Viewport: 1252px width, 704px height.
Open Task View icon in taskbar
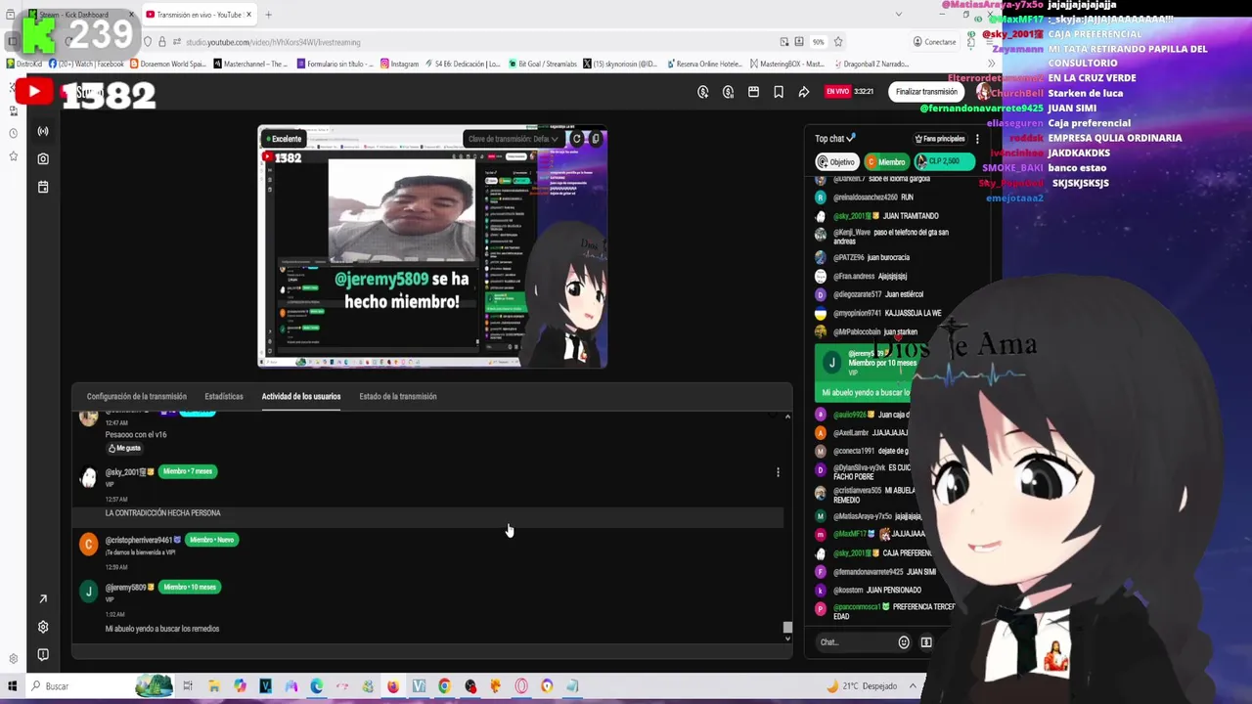point(188,685)
